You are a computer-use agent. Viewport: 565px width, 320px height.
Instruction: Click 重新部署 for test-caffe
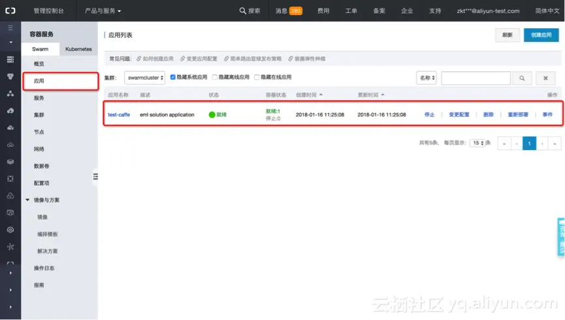click(518, 114)
